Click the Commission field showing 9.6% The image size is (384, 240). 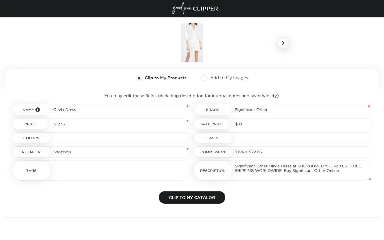(300, 152)
